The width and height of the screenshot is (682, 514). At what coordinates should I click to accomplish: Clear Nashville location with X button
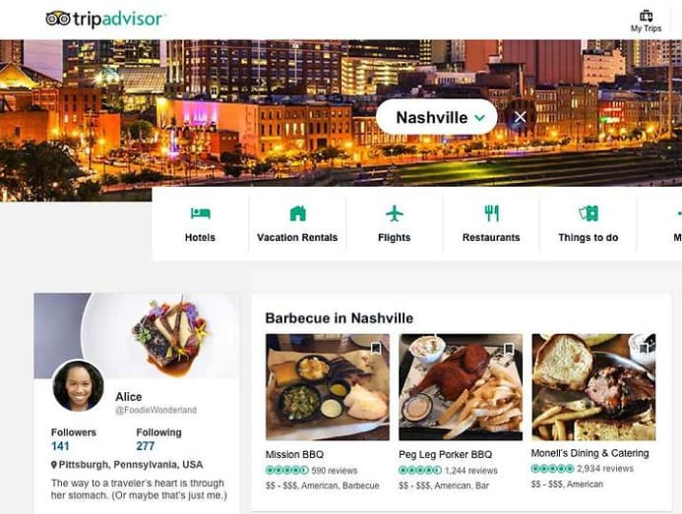[x=521, y=117]
